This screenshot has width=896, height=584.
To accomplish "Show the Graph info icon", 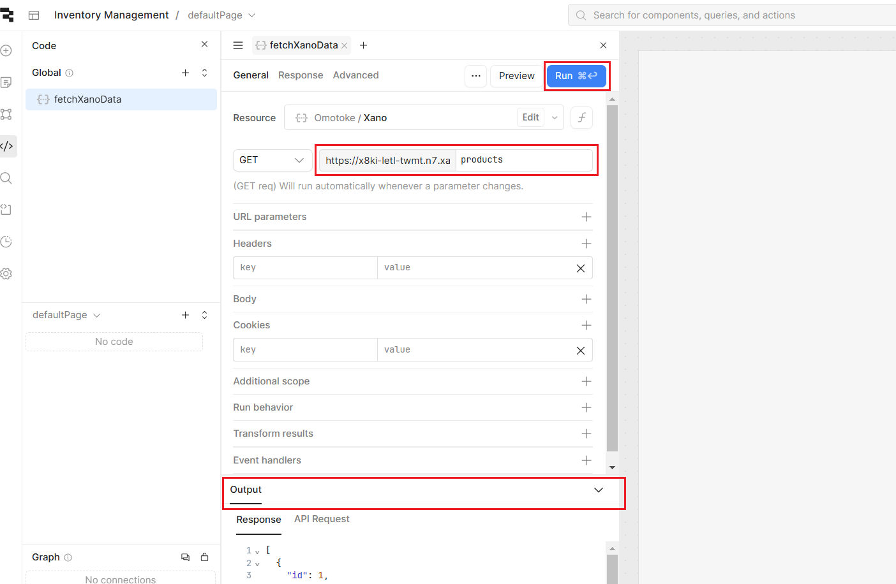I will point(68,558).
